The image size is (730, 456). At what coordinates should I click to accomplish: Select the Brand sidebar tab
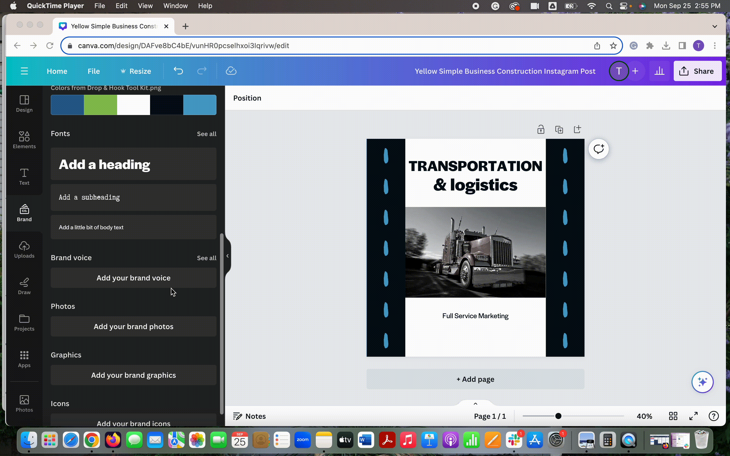tap(24, 213)
